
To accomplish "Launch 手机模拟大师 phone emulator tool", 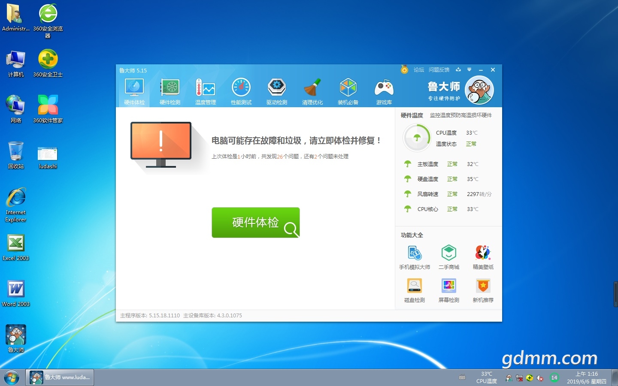I will coord(415,257).
